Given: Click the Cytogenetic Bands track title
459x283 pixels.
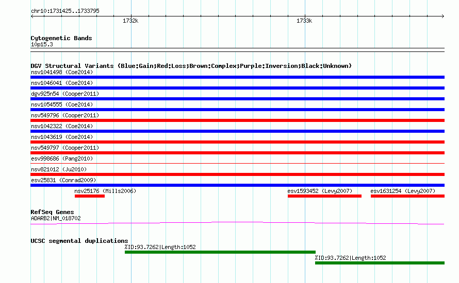Looking at the screenshot, I should click(61, 38).
